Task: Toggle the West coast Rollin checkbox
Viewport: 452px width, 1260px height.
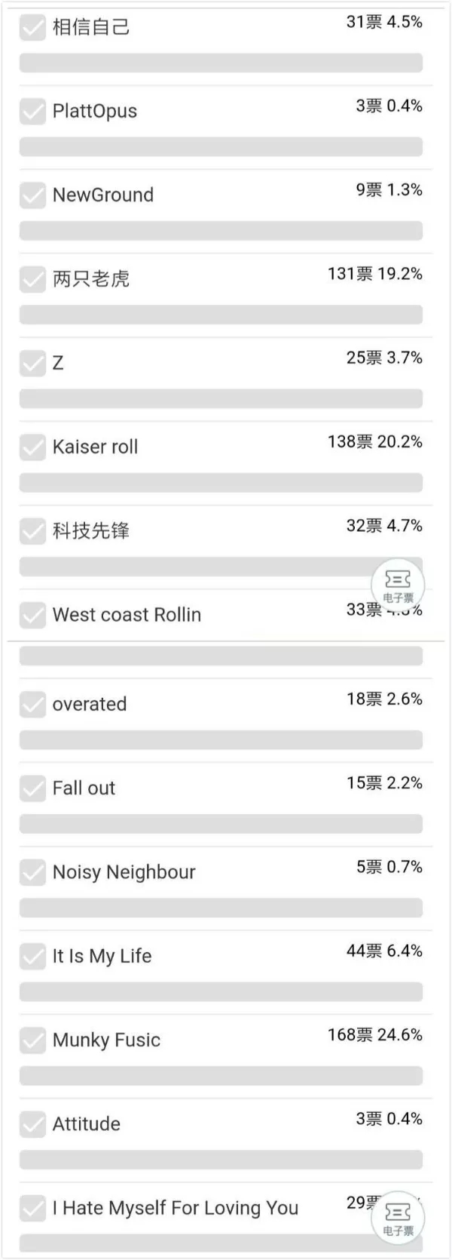Action: point(32,615)
